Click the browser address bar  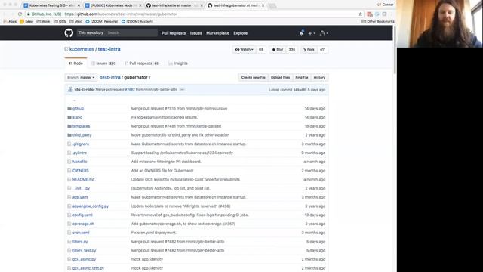click(194, 14)
